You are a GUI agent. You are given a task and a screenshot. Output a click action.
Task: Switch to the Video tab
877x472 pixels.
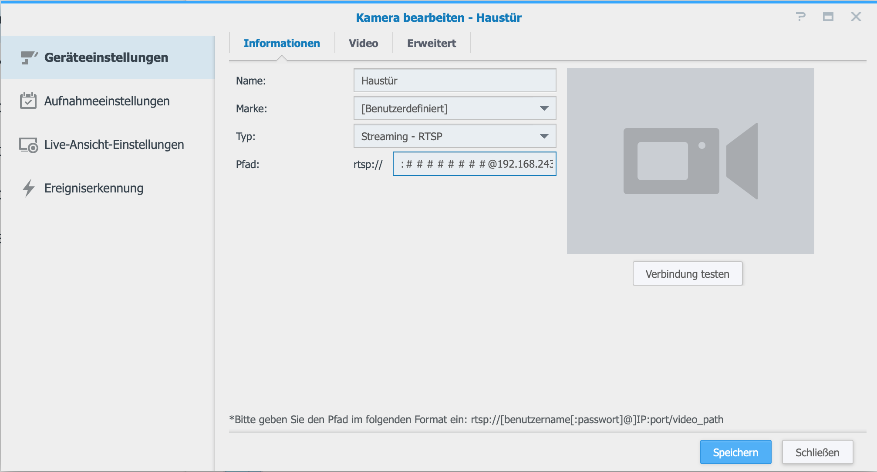tap(364, 43)
